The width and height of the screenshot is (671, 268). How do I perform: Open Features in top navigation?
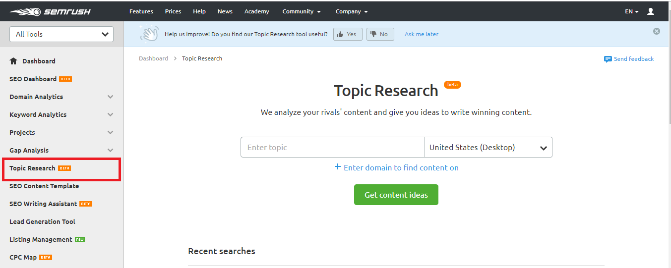pos(141,11)
